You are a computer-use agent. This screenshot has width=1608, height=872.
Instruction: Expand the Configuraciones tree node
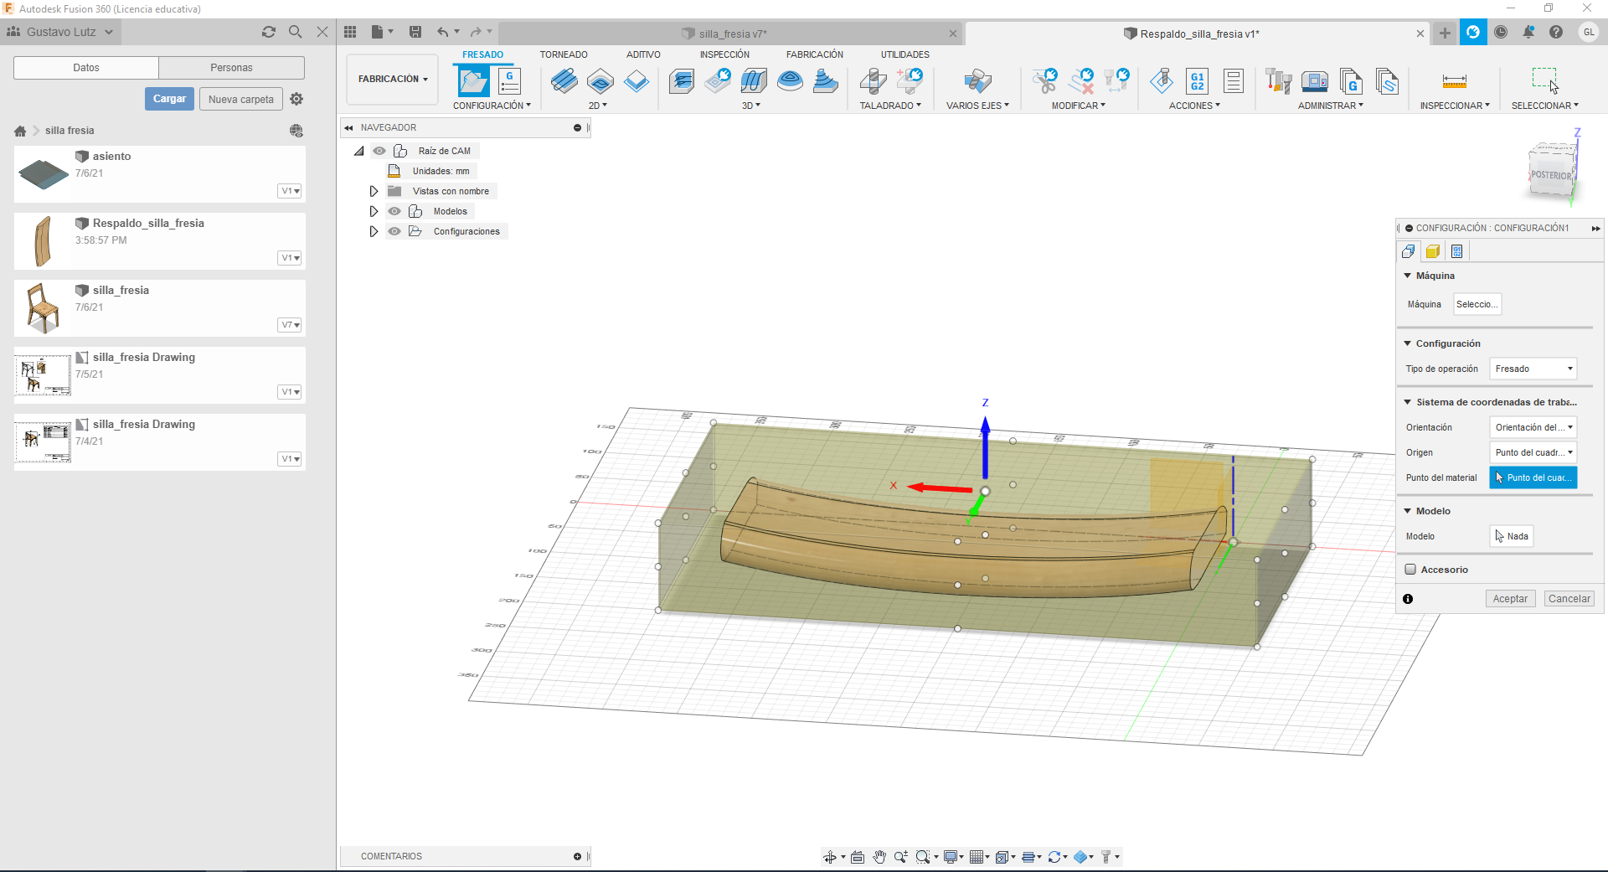point(374,231)
